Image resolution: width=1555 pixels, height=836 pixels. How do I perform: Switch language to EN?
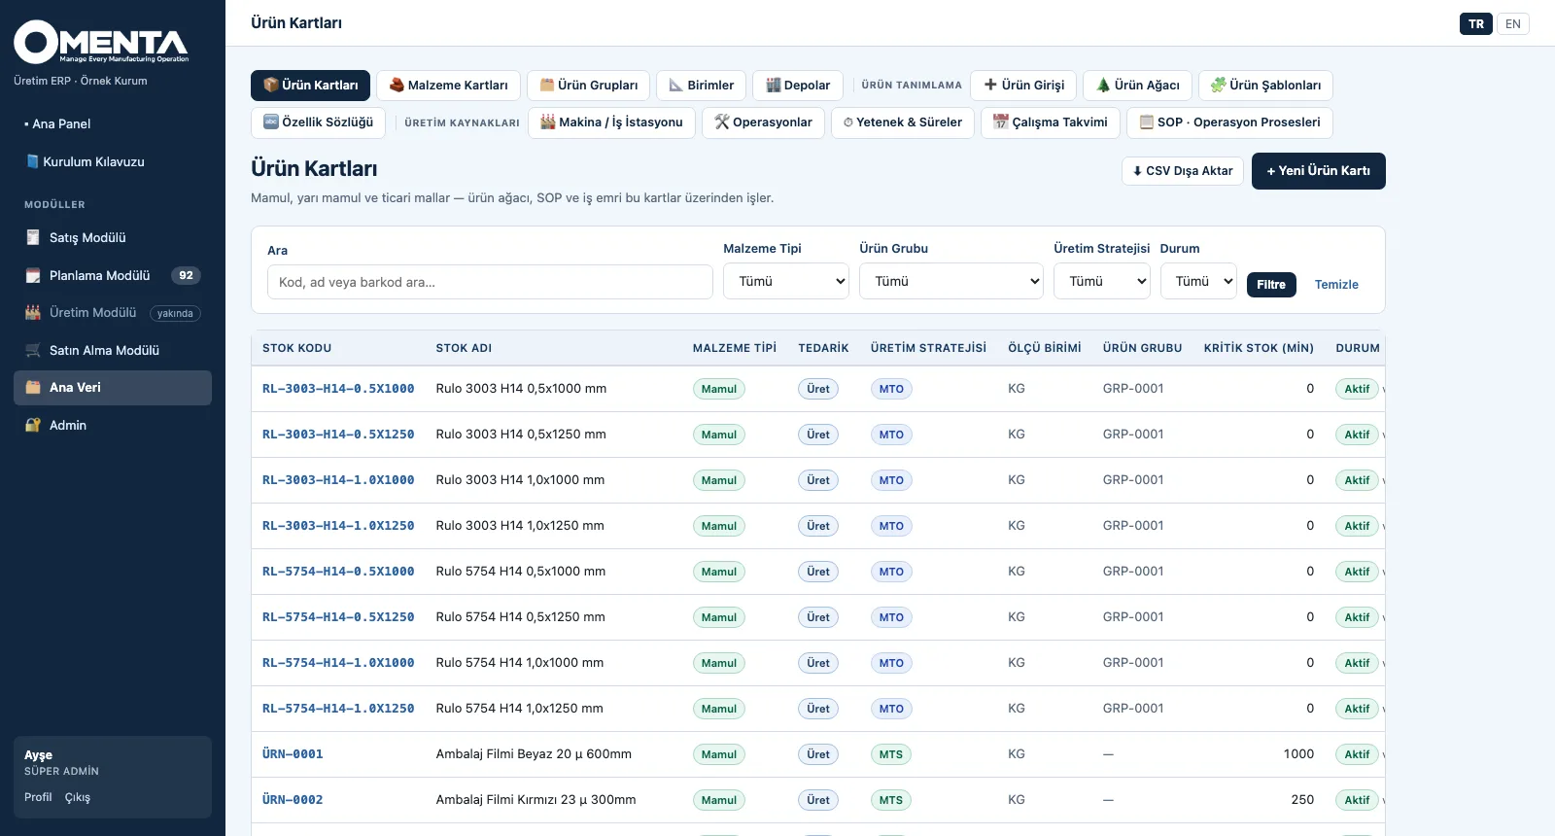point(1513,24)
